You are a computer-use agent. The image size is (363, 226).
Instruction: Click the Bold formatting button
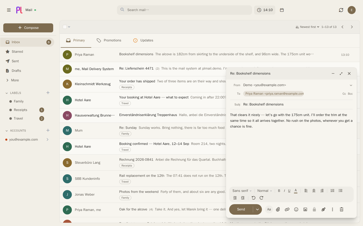[279, 191]
